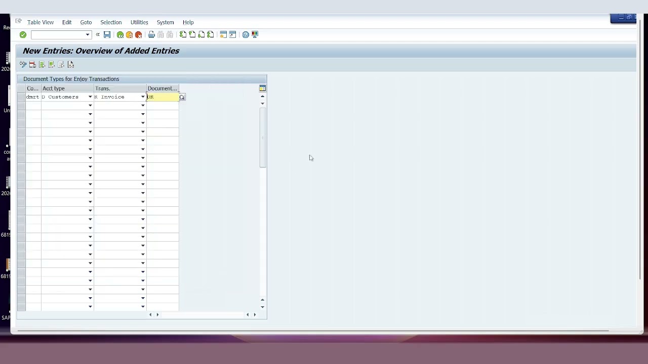The image size is (648, 364).
Task: Open table settings icon above scrollbar
Action: click(x=262, y=88)
